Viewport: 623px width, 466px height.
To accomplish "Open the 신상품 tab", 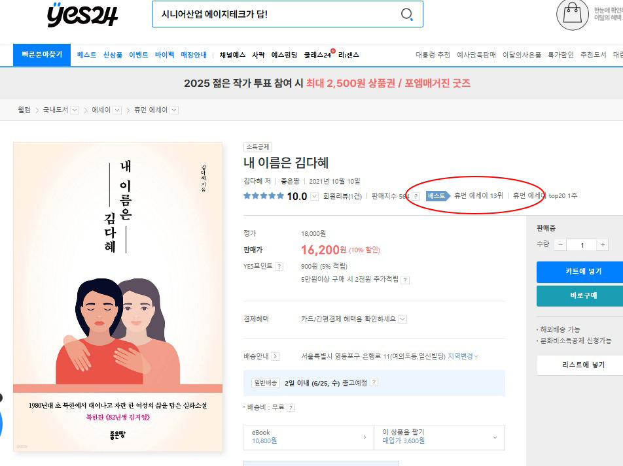I will (113, 55).
